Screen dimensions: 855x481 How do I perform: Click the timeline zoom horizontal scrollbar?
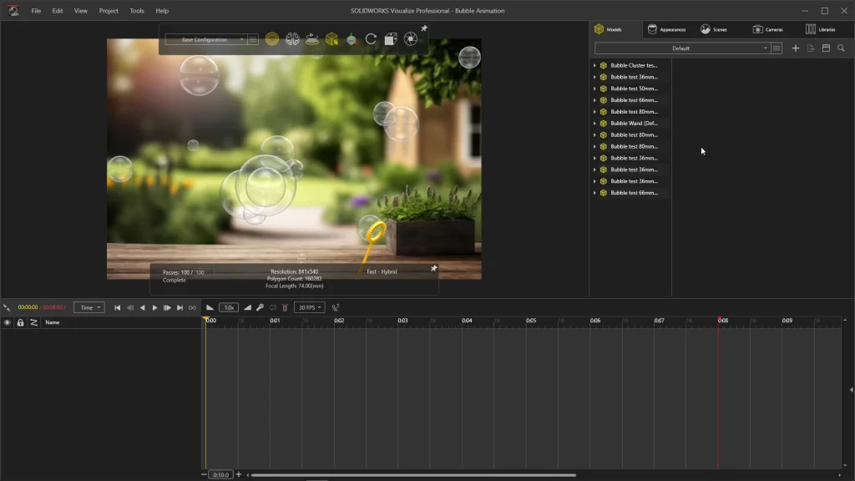pos(413,475)
